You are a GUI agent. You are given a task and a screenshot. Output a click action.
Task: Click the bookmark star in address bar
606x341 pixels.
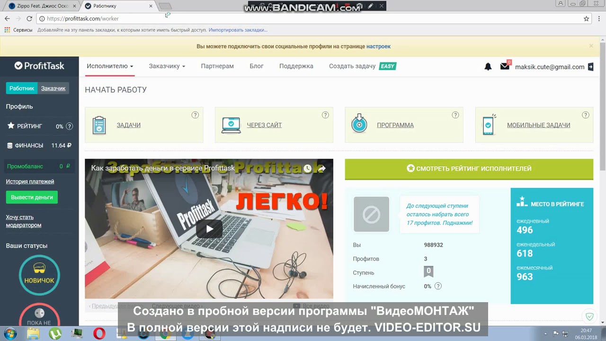(587, 18)
